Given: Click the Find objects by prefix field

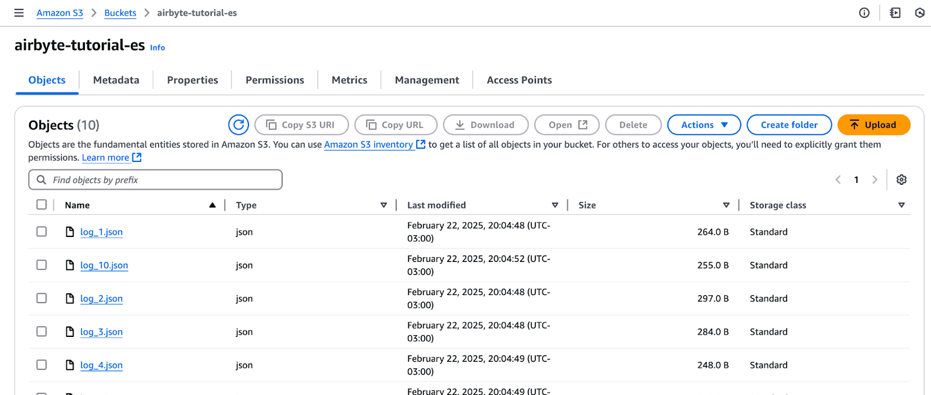Looking at the screenshot, I should [x=155, y=180].
